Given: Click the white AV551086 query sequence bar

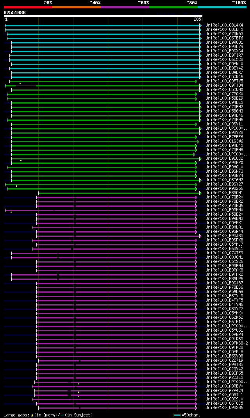Looking at the screenshot, I should click(103, 16).
